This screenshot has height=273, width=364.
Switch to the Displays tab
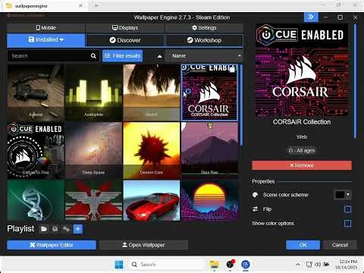[x=125, y=27]
